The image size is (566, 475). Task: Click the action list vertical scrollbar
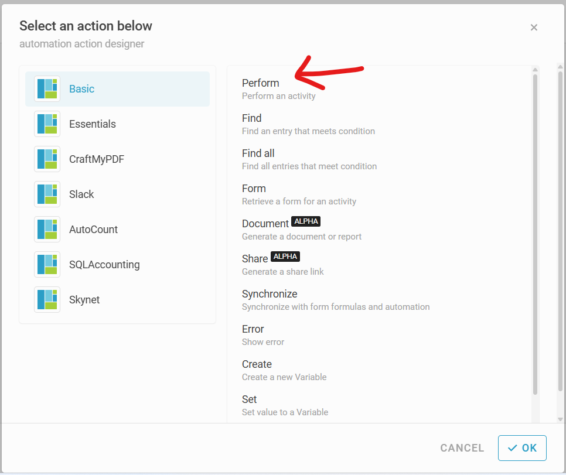coord(535,234)
